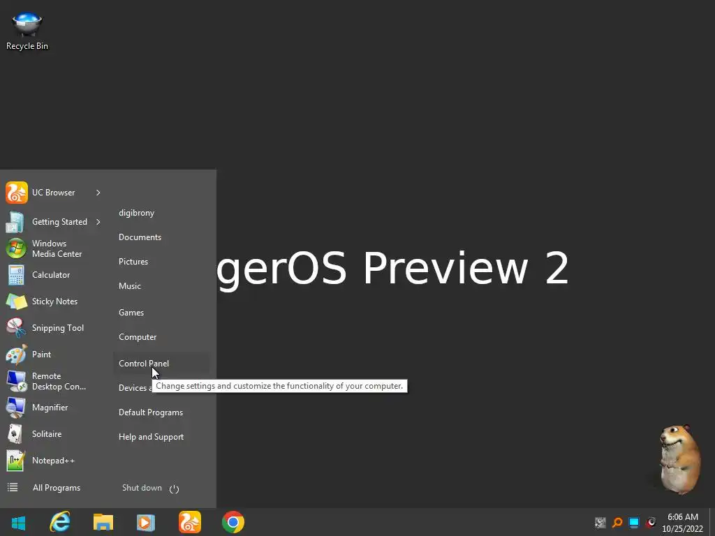Open Paint from the start menu
Viewport: 715px width, 536px height.
click(x=54, y=354)
